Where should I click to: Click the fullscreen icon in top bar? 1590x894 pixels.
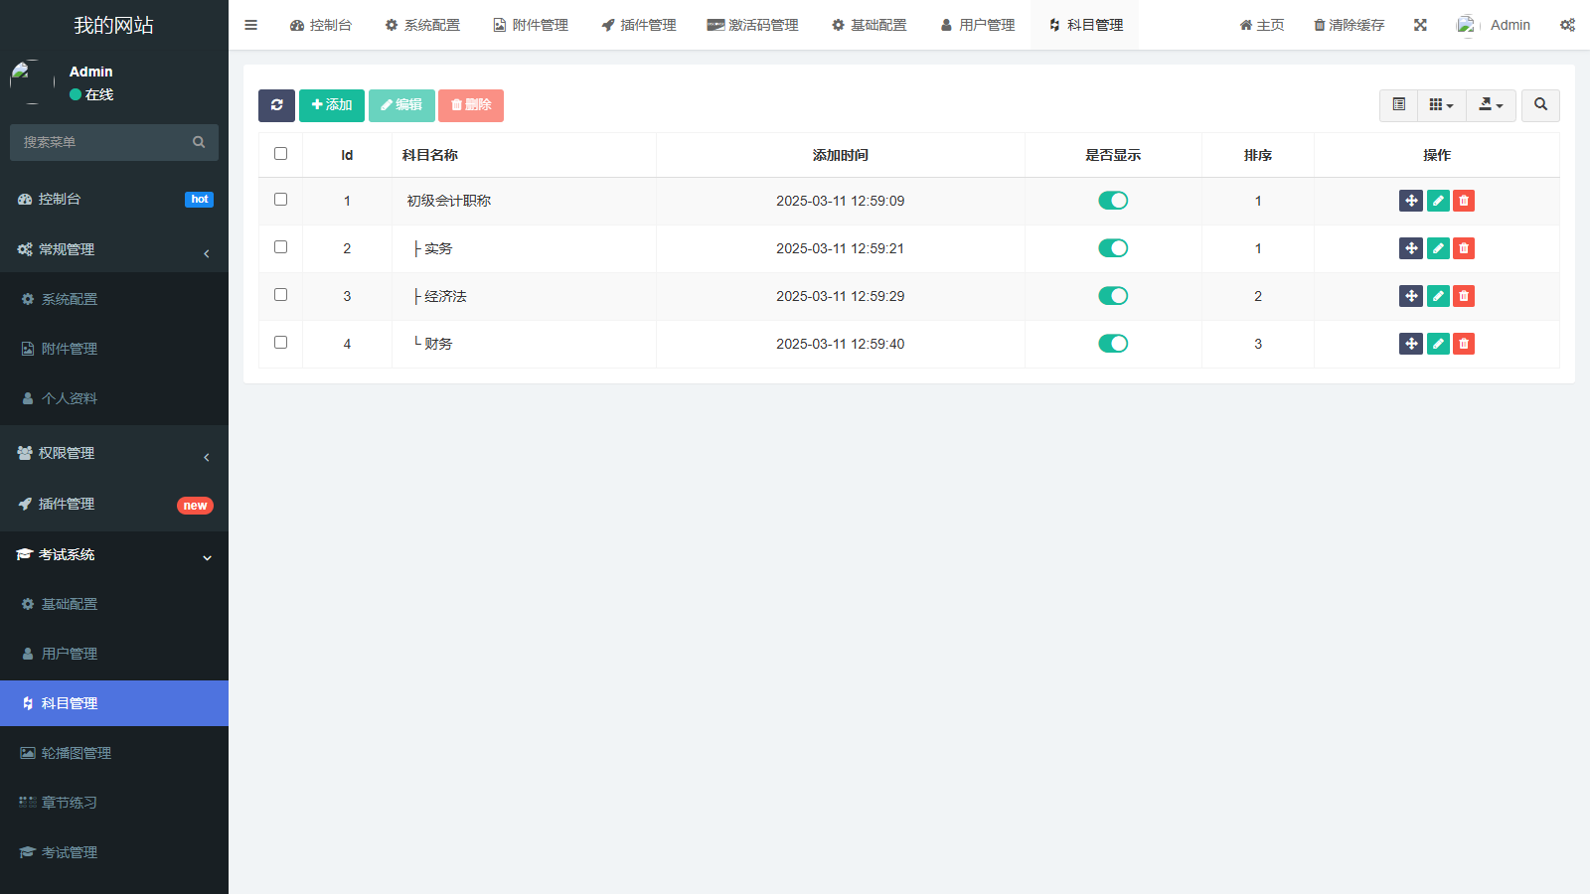click(x=1420, y=25)
